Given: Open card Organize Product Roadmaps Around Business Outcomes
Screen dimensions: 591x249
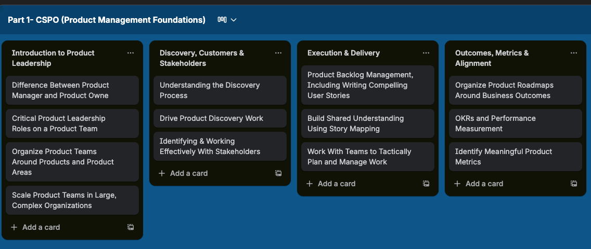Looking at the screenshot, I should [x=516, y=90].
